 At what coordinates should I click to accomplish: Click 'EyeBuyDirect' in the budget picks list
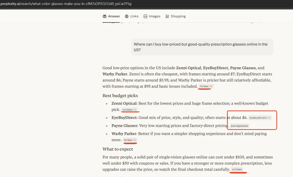click(x=124, y=117)
